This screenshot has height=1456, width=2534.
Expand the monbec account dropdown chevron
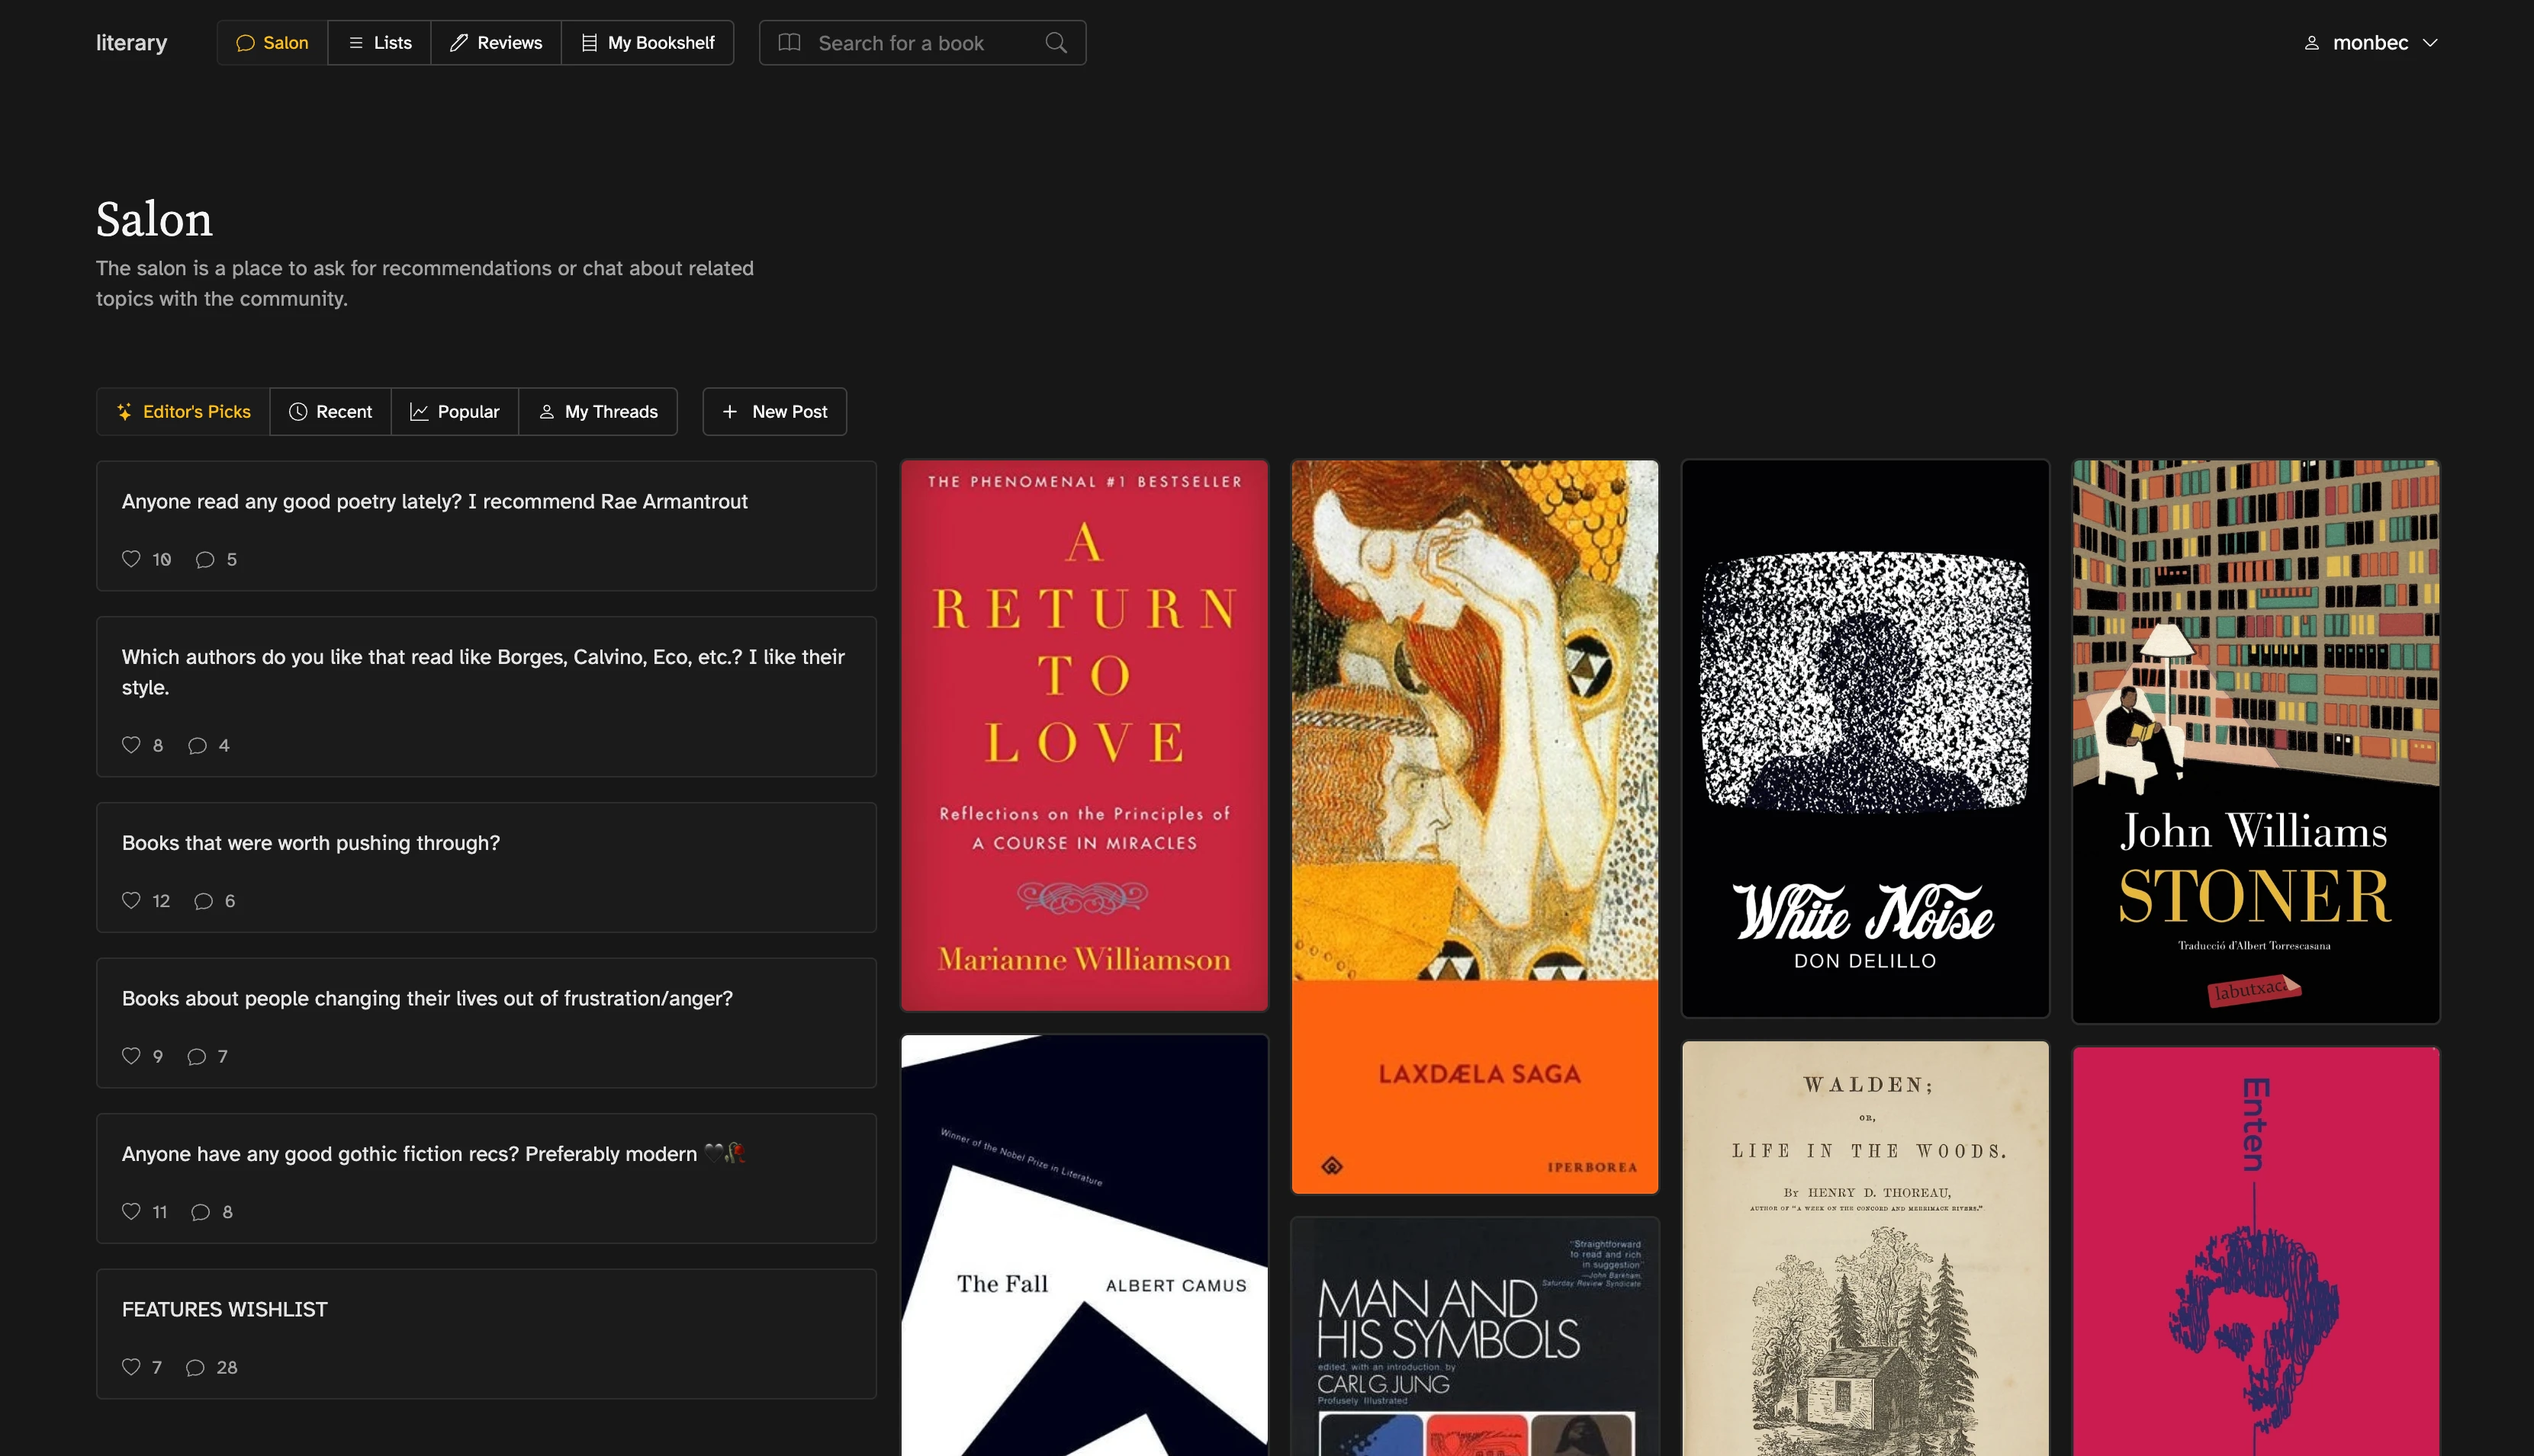click(x=2430, y=43)
